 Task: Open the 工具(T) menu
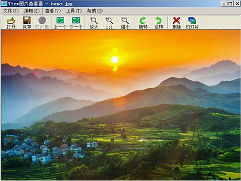click(74, 11)
